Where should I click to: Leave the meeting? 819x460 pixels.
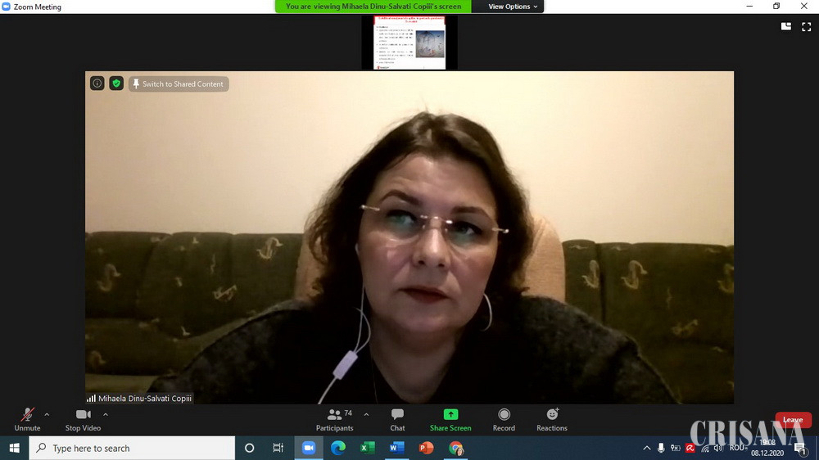pyautogui.click(x=793, y=420)
